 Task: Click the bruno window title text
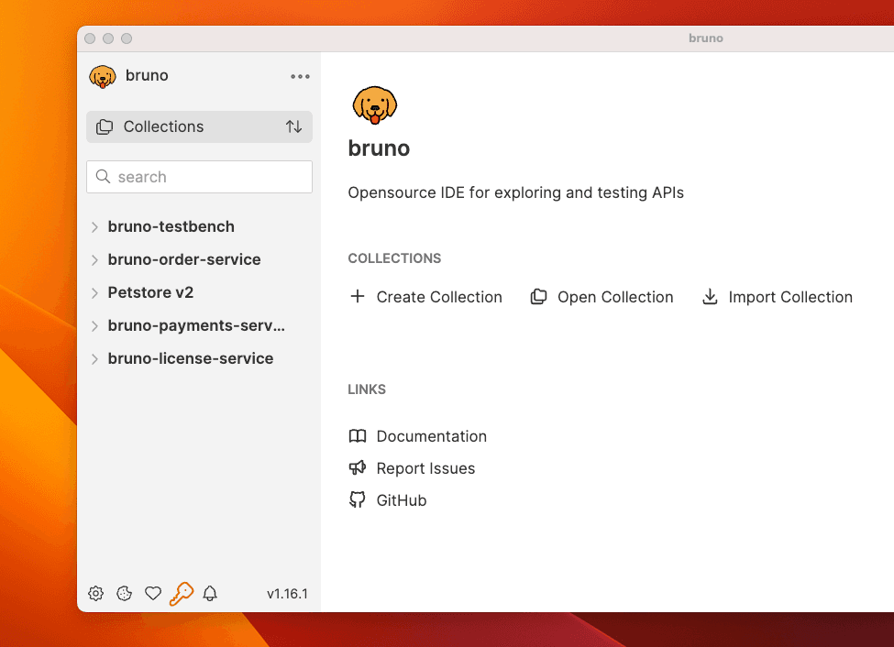tap(706, 38)
